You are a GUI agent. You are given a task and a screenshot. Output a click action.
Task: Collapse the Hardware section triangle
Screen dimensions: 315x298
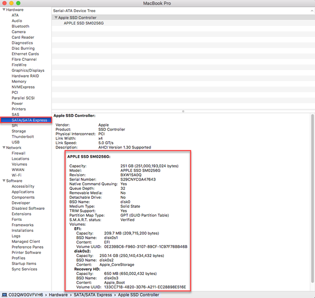(x=4, y=9)
